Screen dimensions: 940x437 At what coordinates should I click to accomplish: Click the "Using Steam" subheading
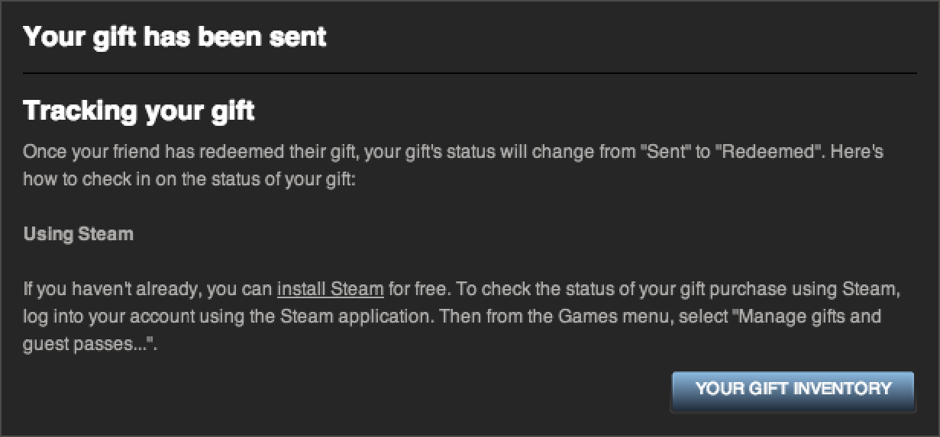[79, 233]
